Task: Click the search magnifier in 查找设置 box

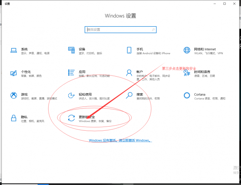Action: pyautogui.click(x=153, y=30)
